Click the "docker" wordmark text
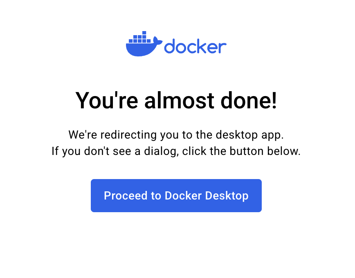Screen dimensions: 355x278 point(195,46)
